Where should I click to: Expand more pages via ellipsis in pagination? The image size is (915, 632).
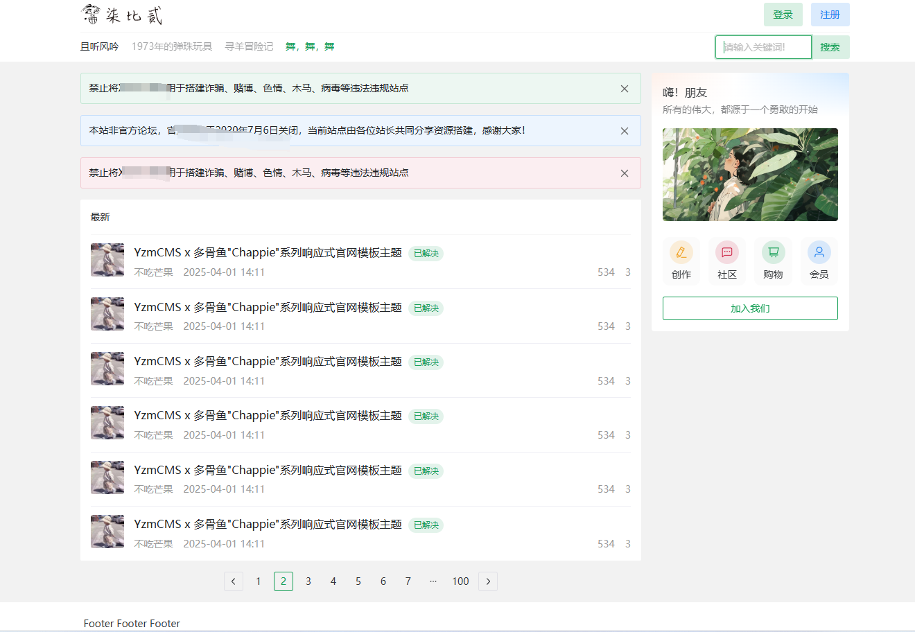point(433,581)
